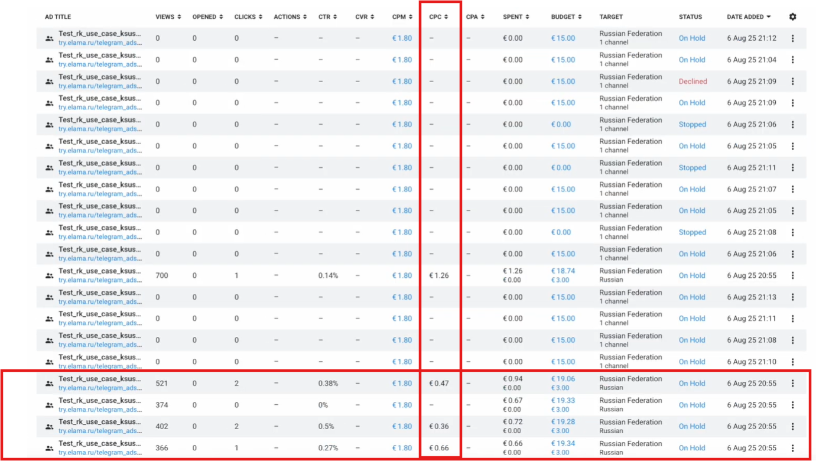
Task: Open three-dot menu for ad added 21:13
Action: tap(792, 297)
